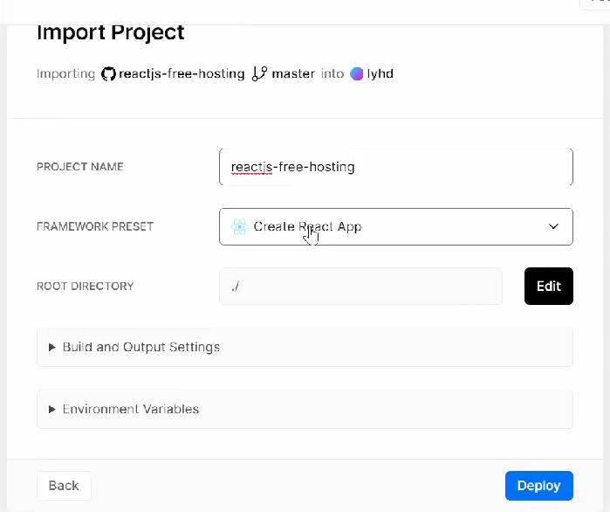610x512 pixels.
Task: Go Back to the previous step
Action: [x=64, y=486]
